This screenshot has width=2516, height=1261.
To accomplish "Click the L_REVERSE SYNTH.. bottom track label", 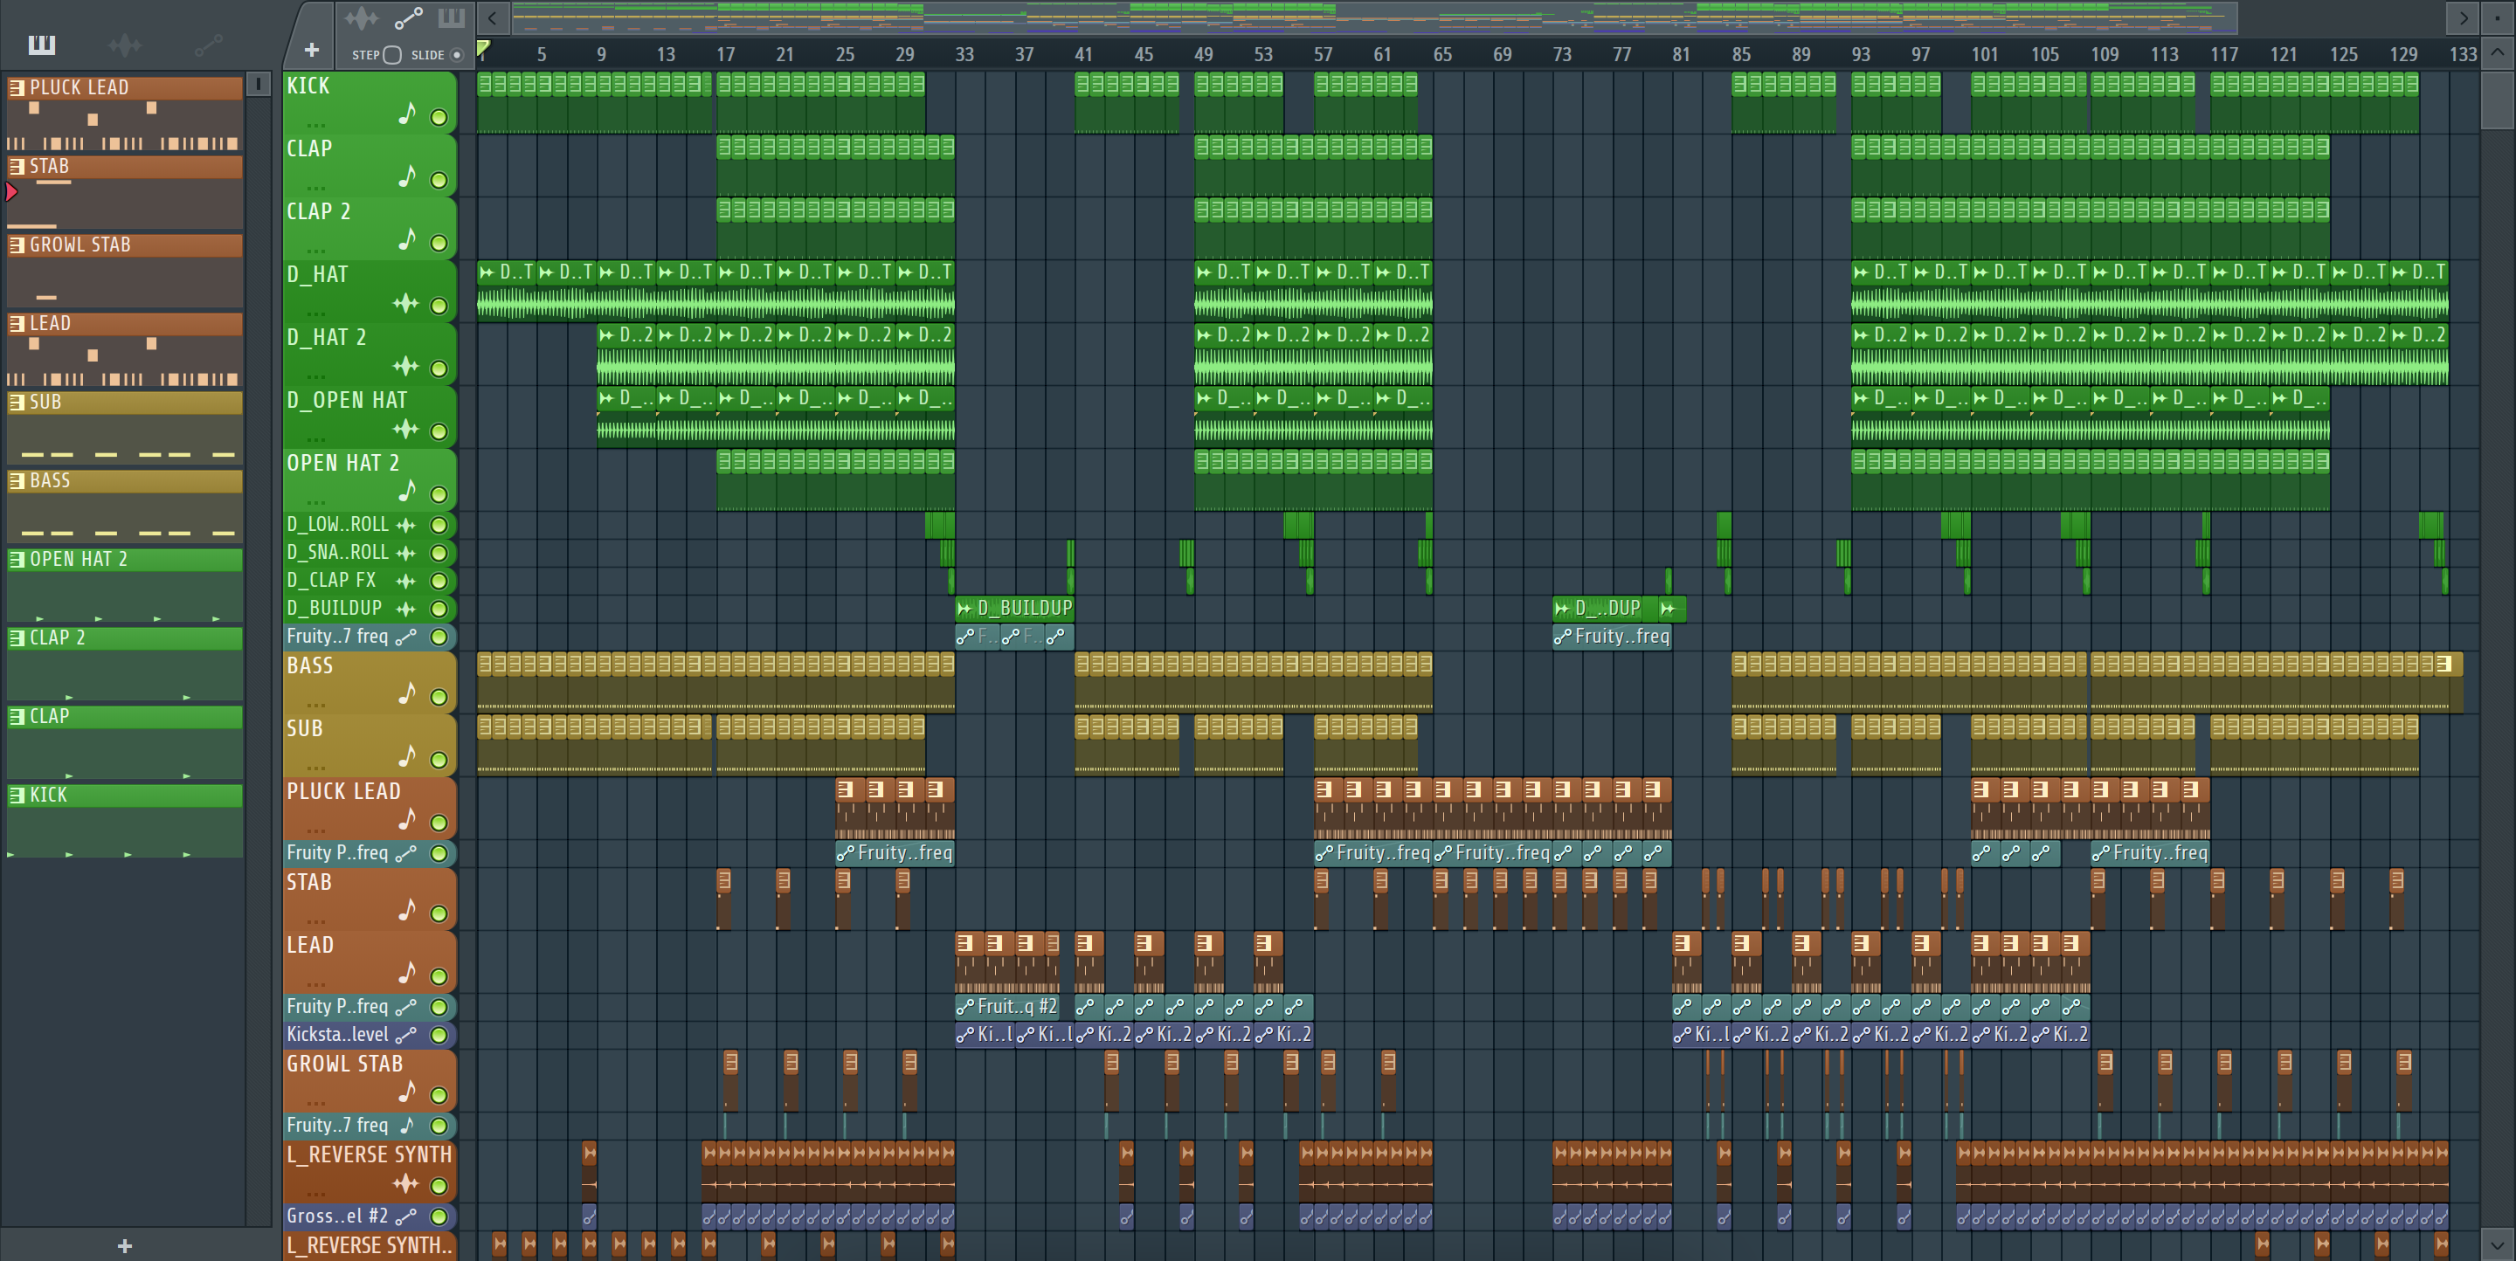I will click(370, 1246).
